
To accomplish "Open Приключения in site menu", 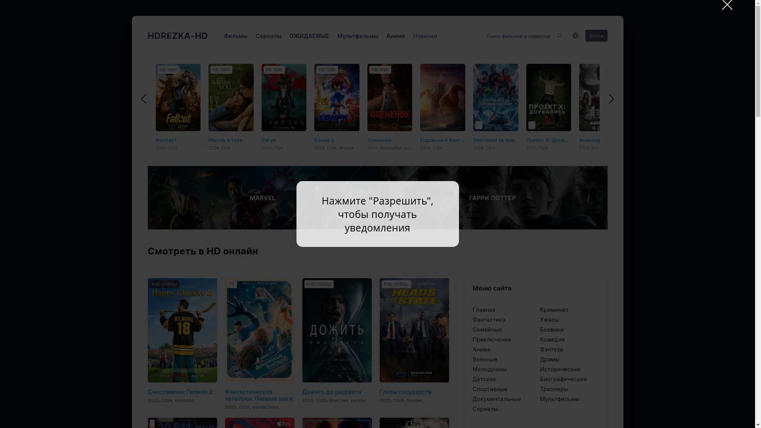I will point(492,340).
